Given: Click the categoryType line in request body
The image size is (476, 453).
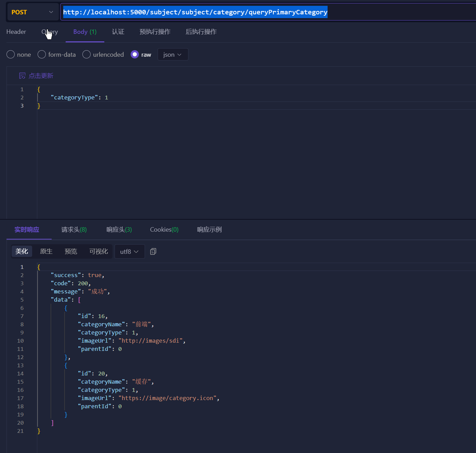Looking at the screenshot, I should [x=79, y=97].
